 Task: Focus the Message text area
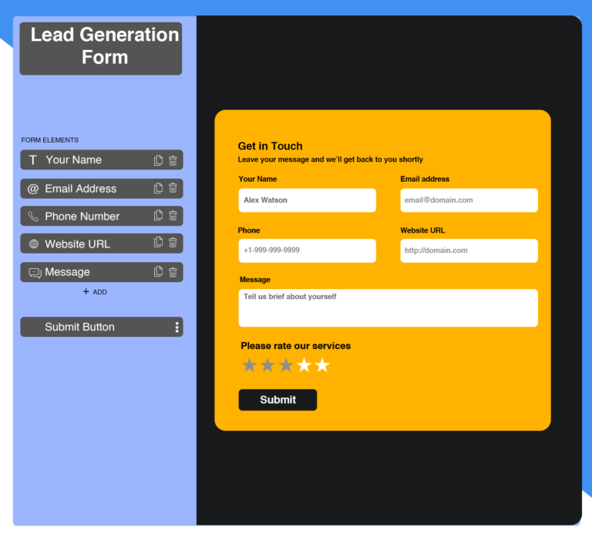[x=388, y=308]
